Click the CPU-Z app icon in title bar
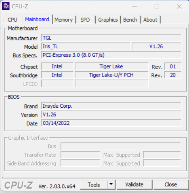Viewport: 189px width, 193px height. 6,6
